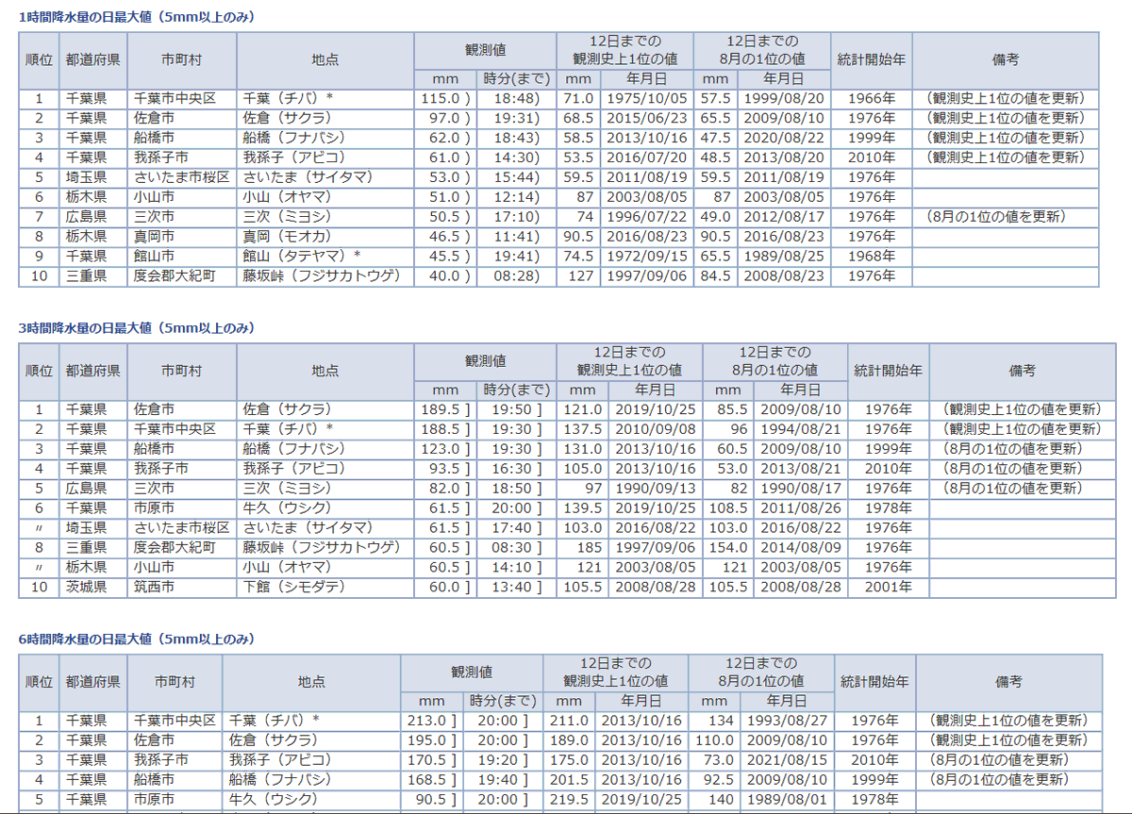Select the date '1975/10/05'
This screenshot has height=814, width=1132.
tap(645, 98)
